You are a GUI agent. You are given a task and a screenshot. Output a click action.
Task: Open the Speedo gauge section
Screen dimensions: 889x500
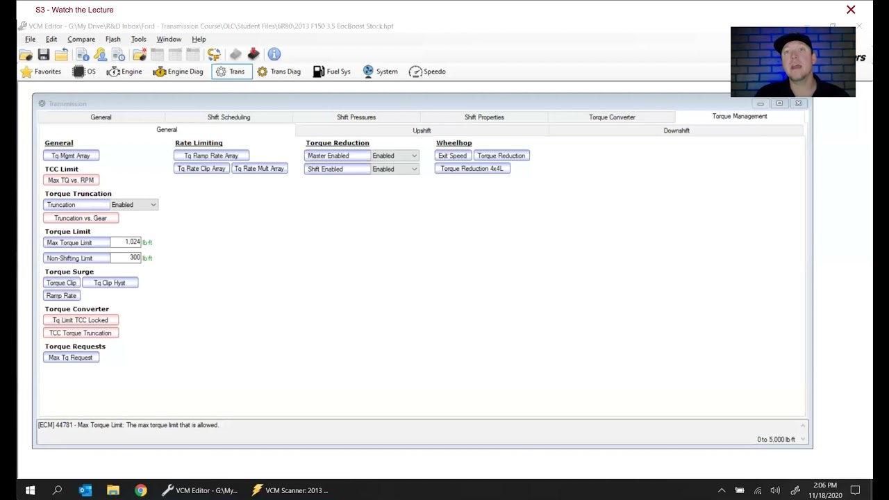[428, 72]
